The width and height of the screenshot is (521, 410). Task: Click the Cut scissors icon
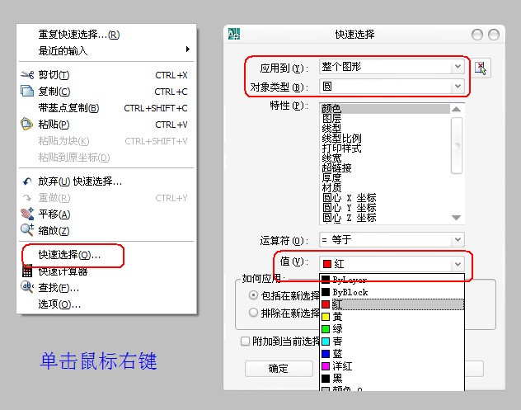[27, 75]
